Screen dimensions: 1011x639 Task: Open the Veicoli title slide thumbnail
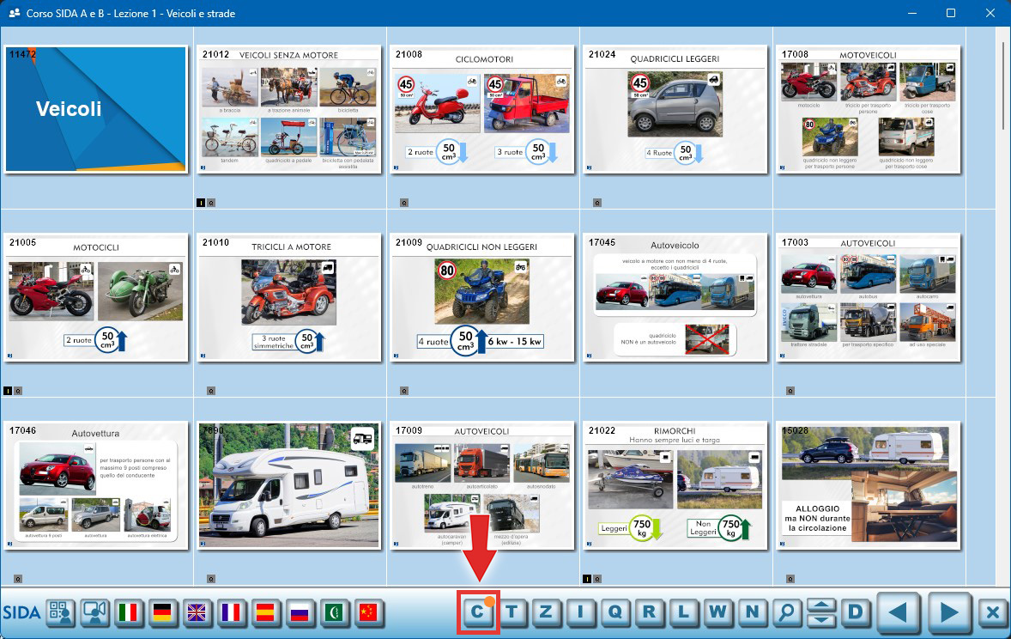96,109
